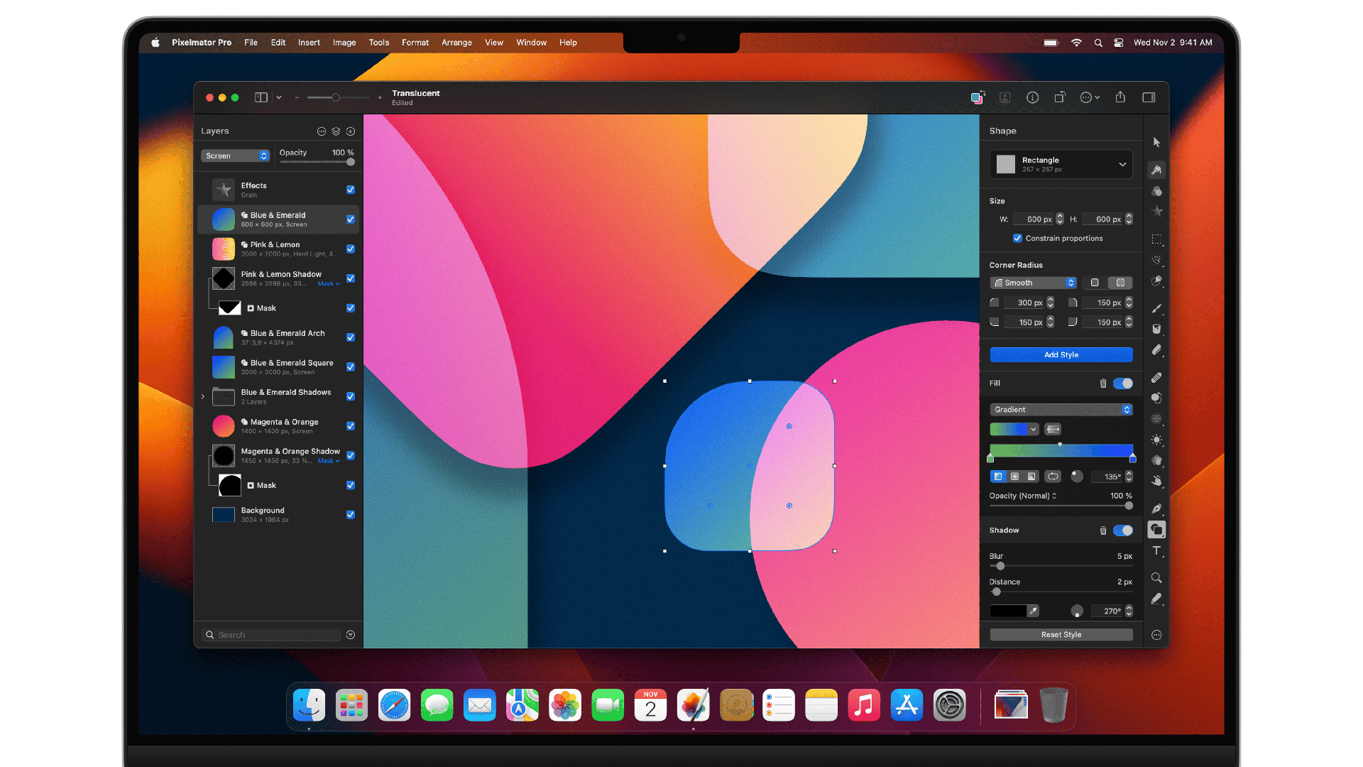Open the Gradient fill type dropdown
This screenshot has height=767, width=1363.
1061,410
